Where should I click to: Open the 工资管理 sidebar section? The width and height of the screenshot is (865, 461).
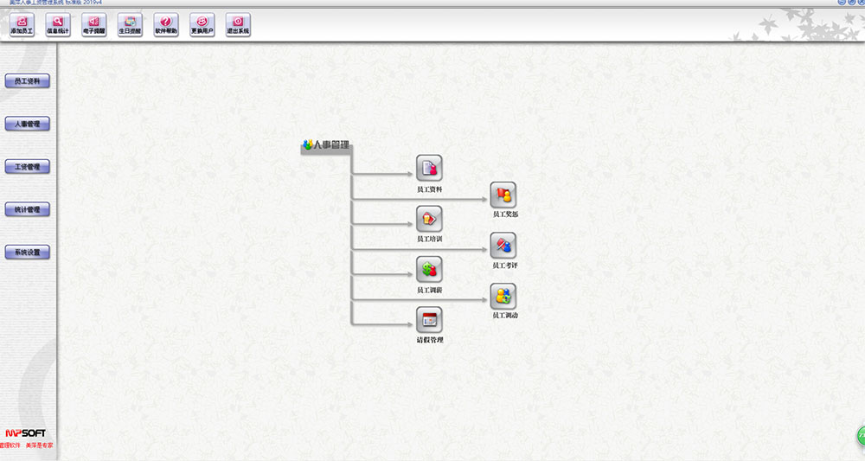(28, 167)
